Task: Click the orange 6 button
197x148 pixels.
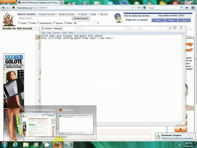Action: pyautogui.click(x=180, y=129)
